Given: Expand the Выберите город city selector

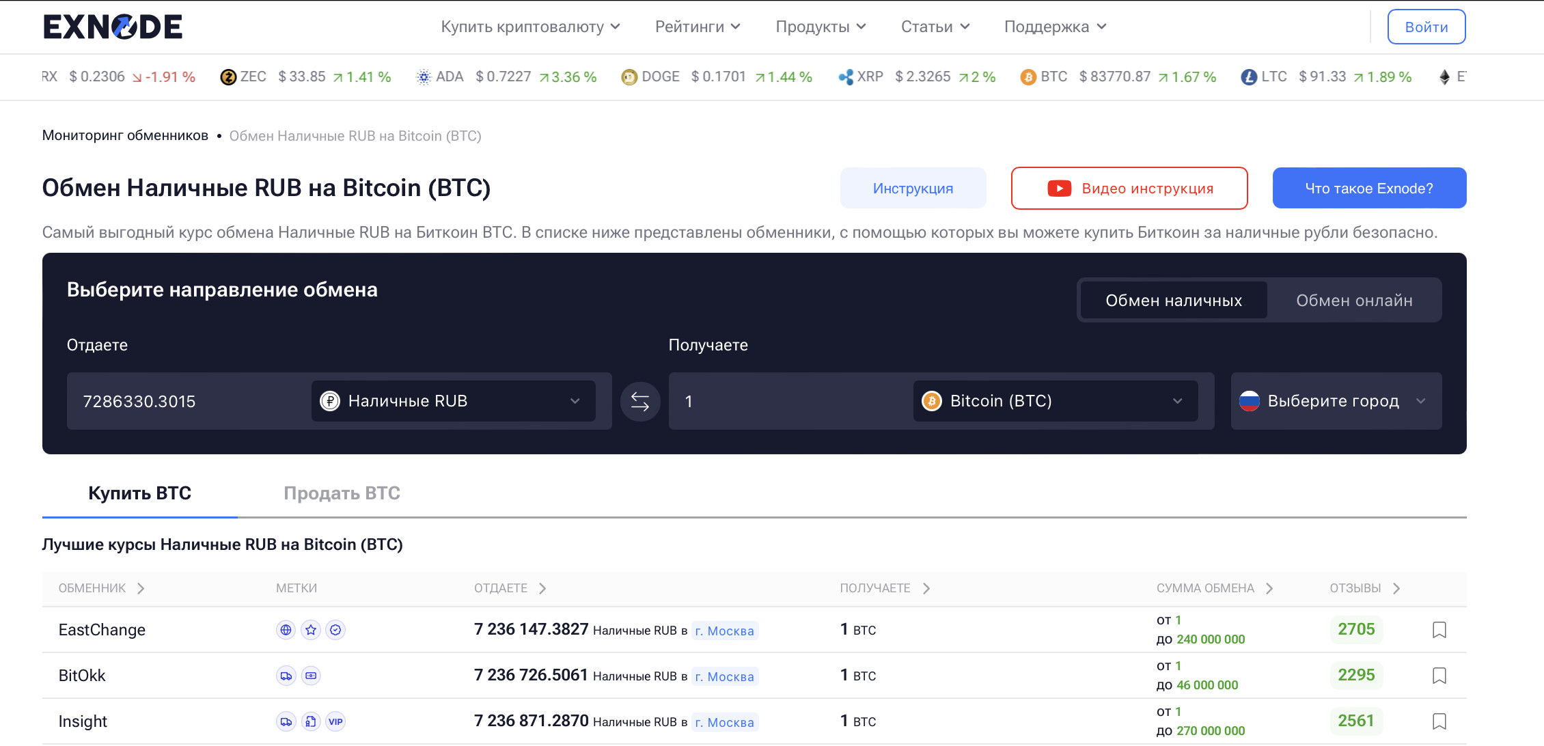Looking at the screenshot, I should (x=1335, y=401).
